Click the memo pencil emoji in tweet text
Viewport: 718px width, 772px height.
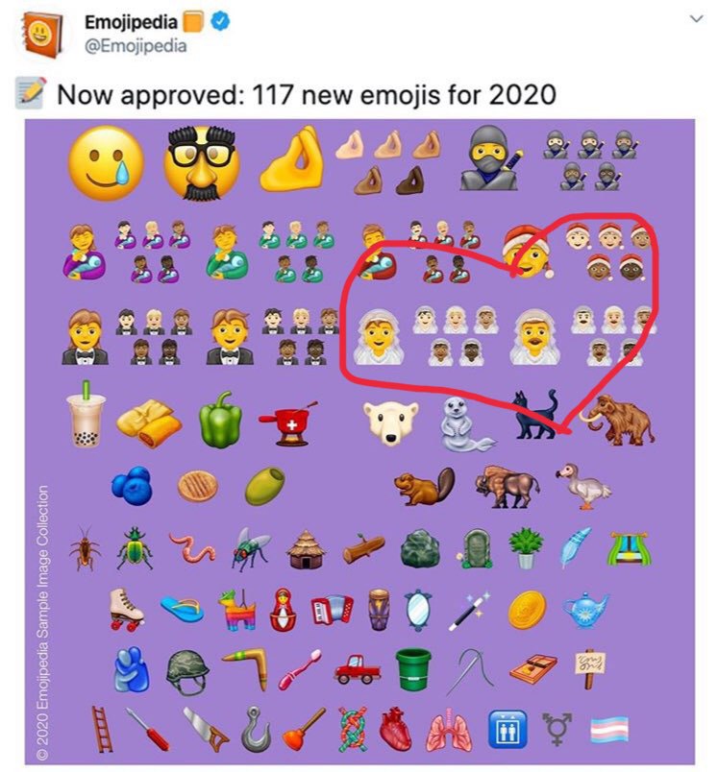(31, 92)
